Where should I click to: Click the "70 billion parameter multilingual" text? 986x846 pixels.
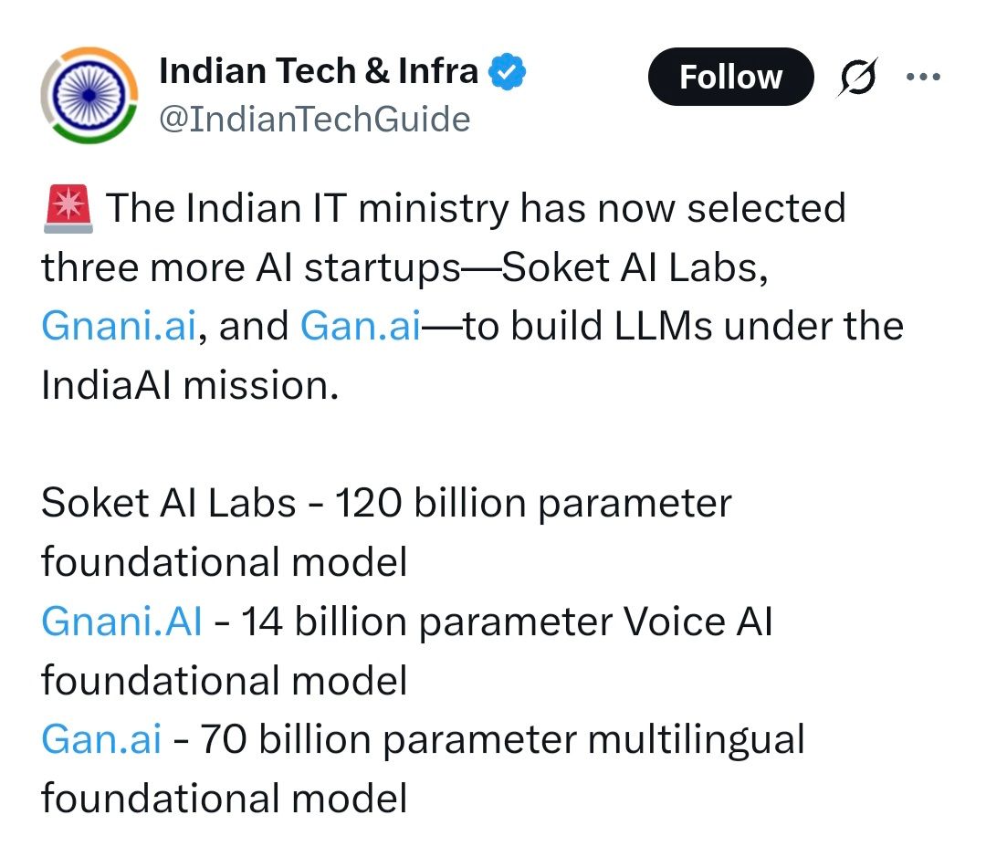(502, 739)
